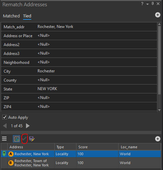Click the edit address pencil icon

click(32, 139)
